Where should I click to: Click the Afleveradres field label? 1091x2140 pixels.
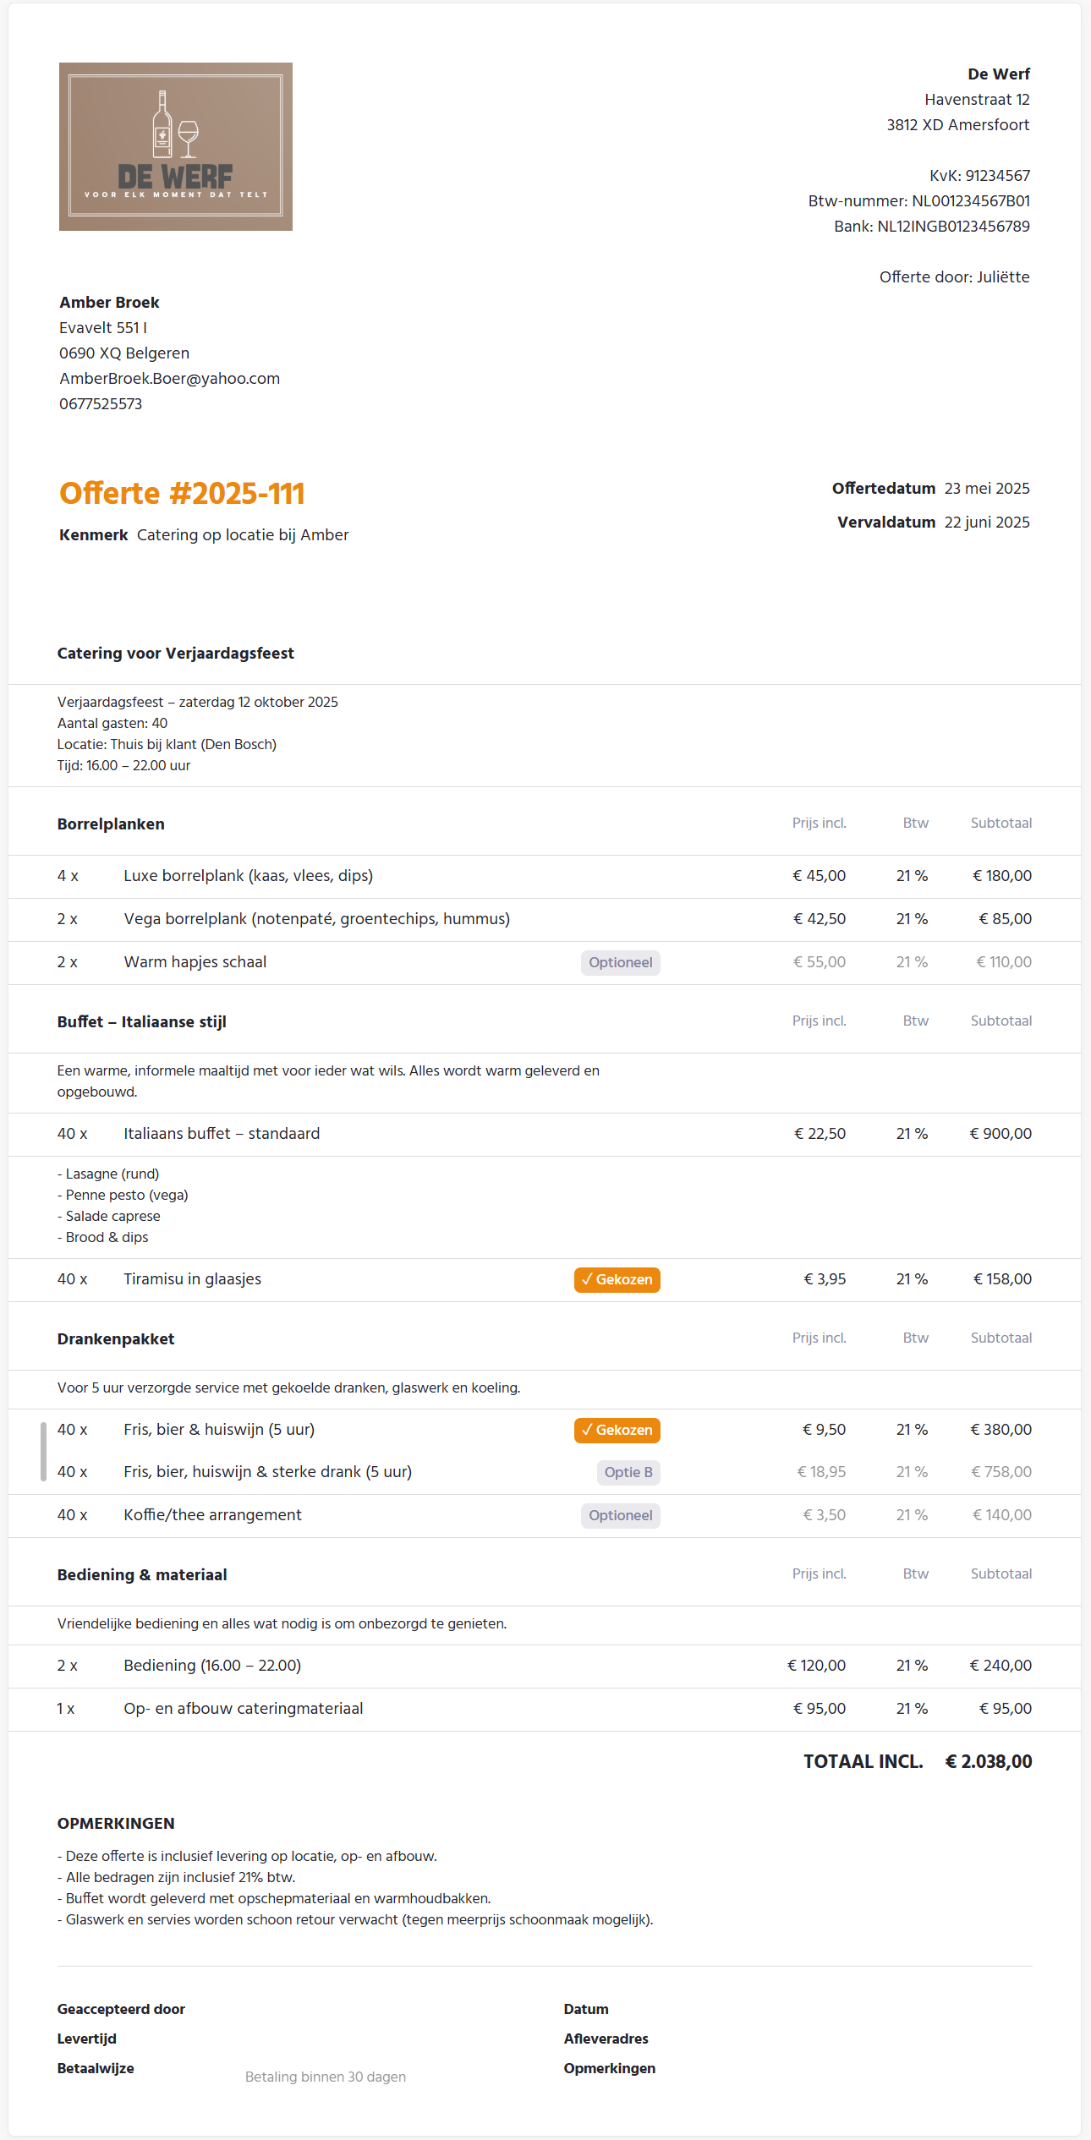(606, 2039)
